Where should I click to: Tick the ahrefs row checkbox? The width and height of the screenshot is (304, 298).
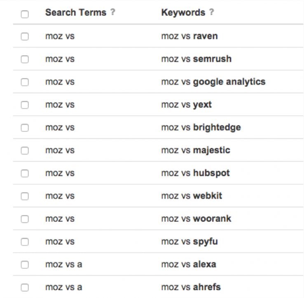point(25,287)
